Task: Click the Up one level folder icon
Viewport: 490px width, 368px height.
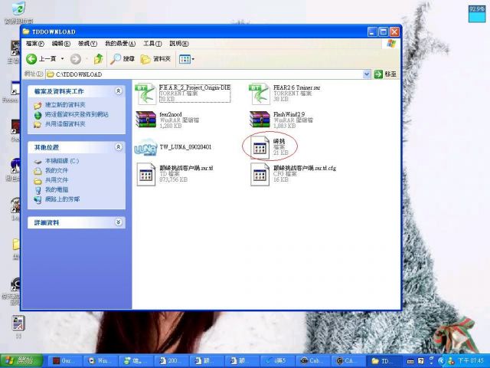Action: [x=98, y=59]
